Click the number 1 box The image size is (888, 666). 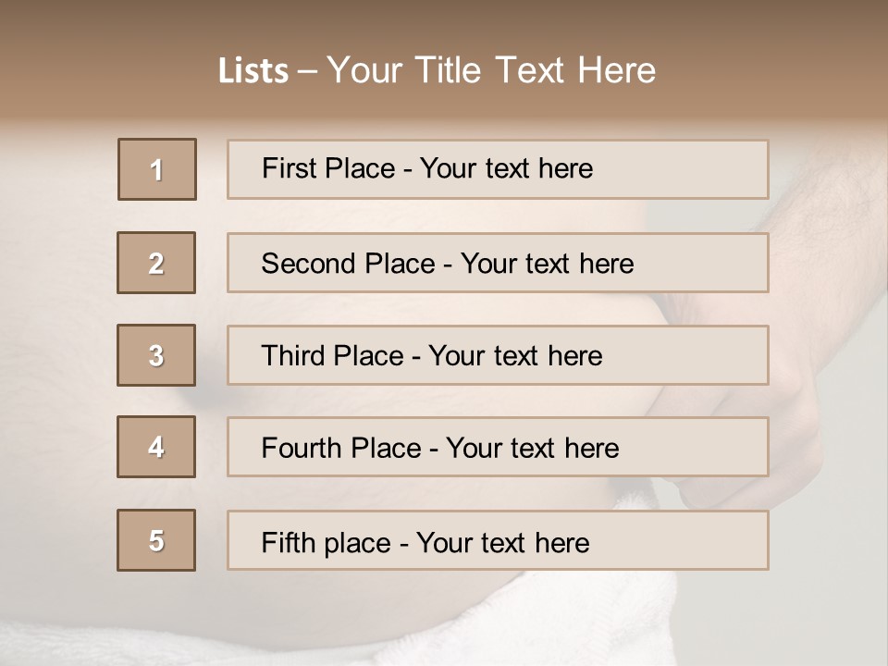click(157, 169)
